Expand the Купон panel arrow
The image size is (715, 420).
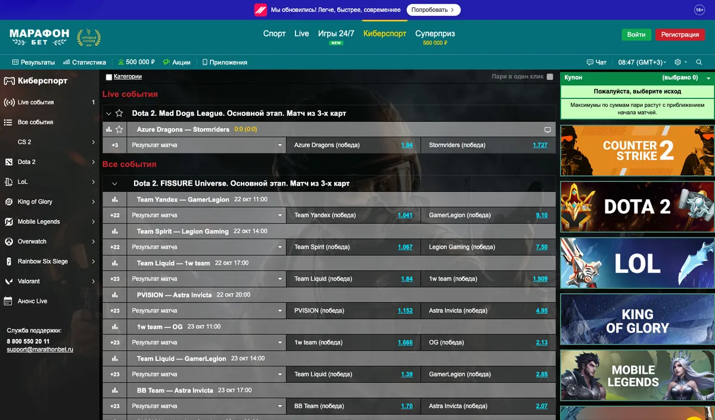coord(708,78)
